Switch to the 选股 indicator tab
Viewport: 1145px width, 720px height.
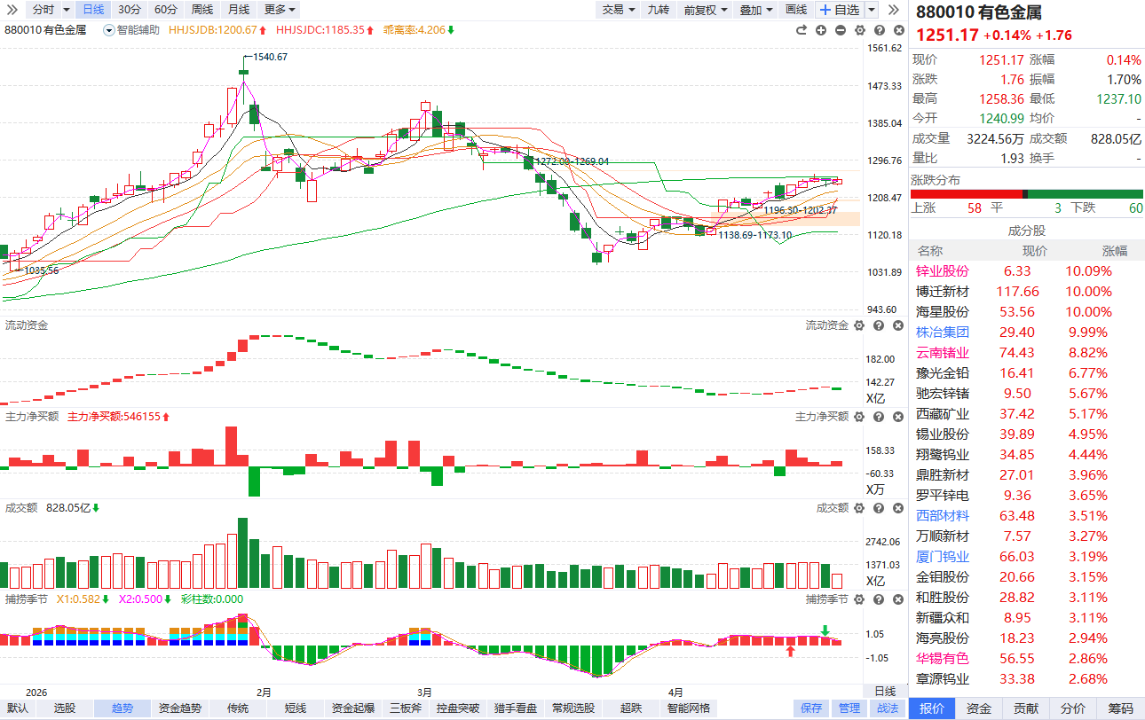tap(65, 708)
